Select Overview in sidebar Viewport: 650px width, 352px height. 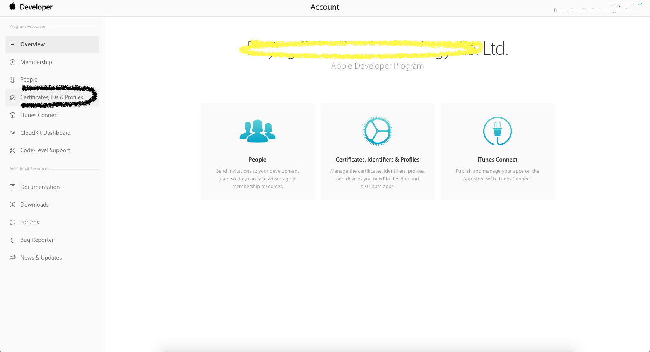tap(52, 44)
